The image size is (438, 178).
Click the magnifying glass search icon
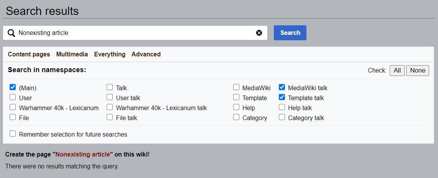[x=12, y=33]
